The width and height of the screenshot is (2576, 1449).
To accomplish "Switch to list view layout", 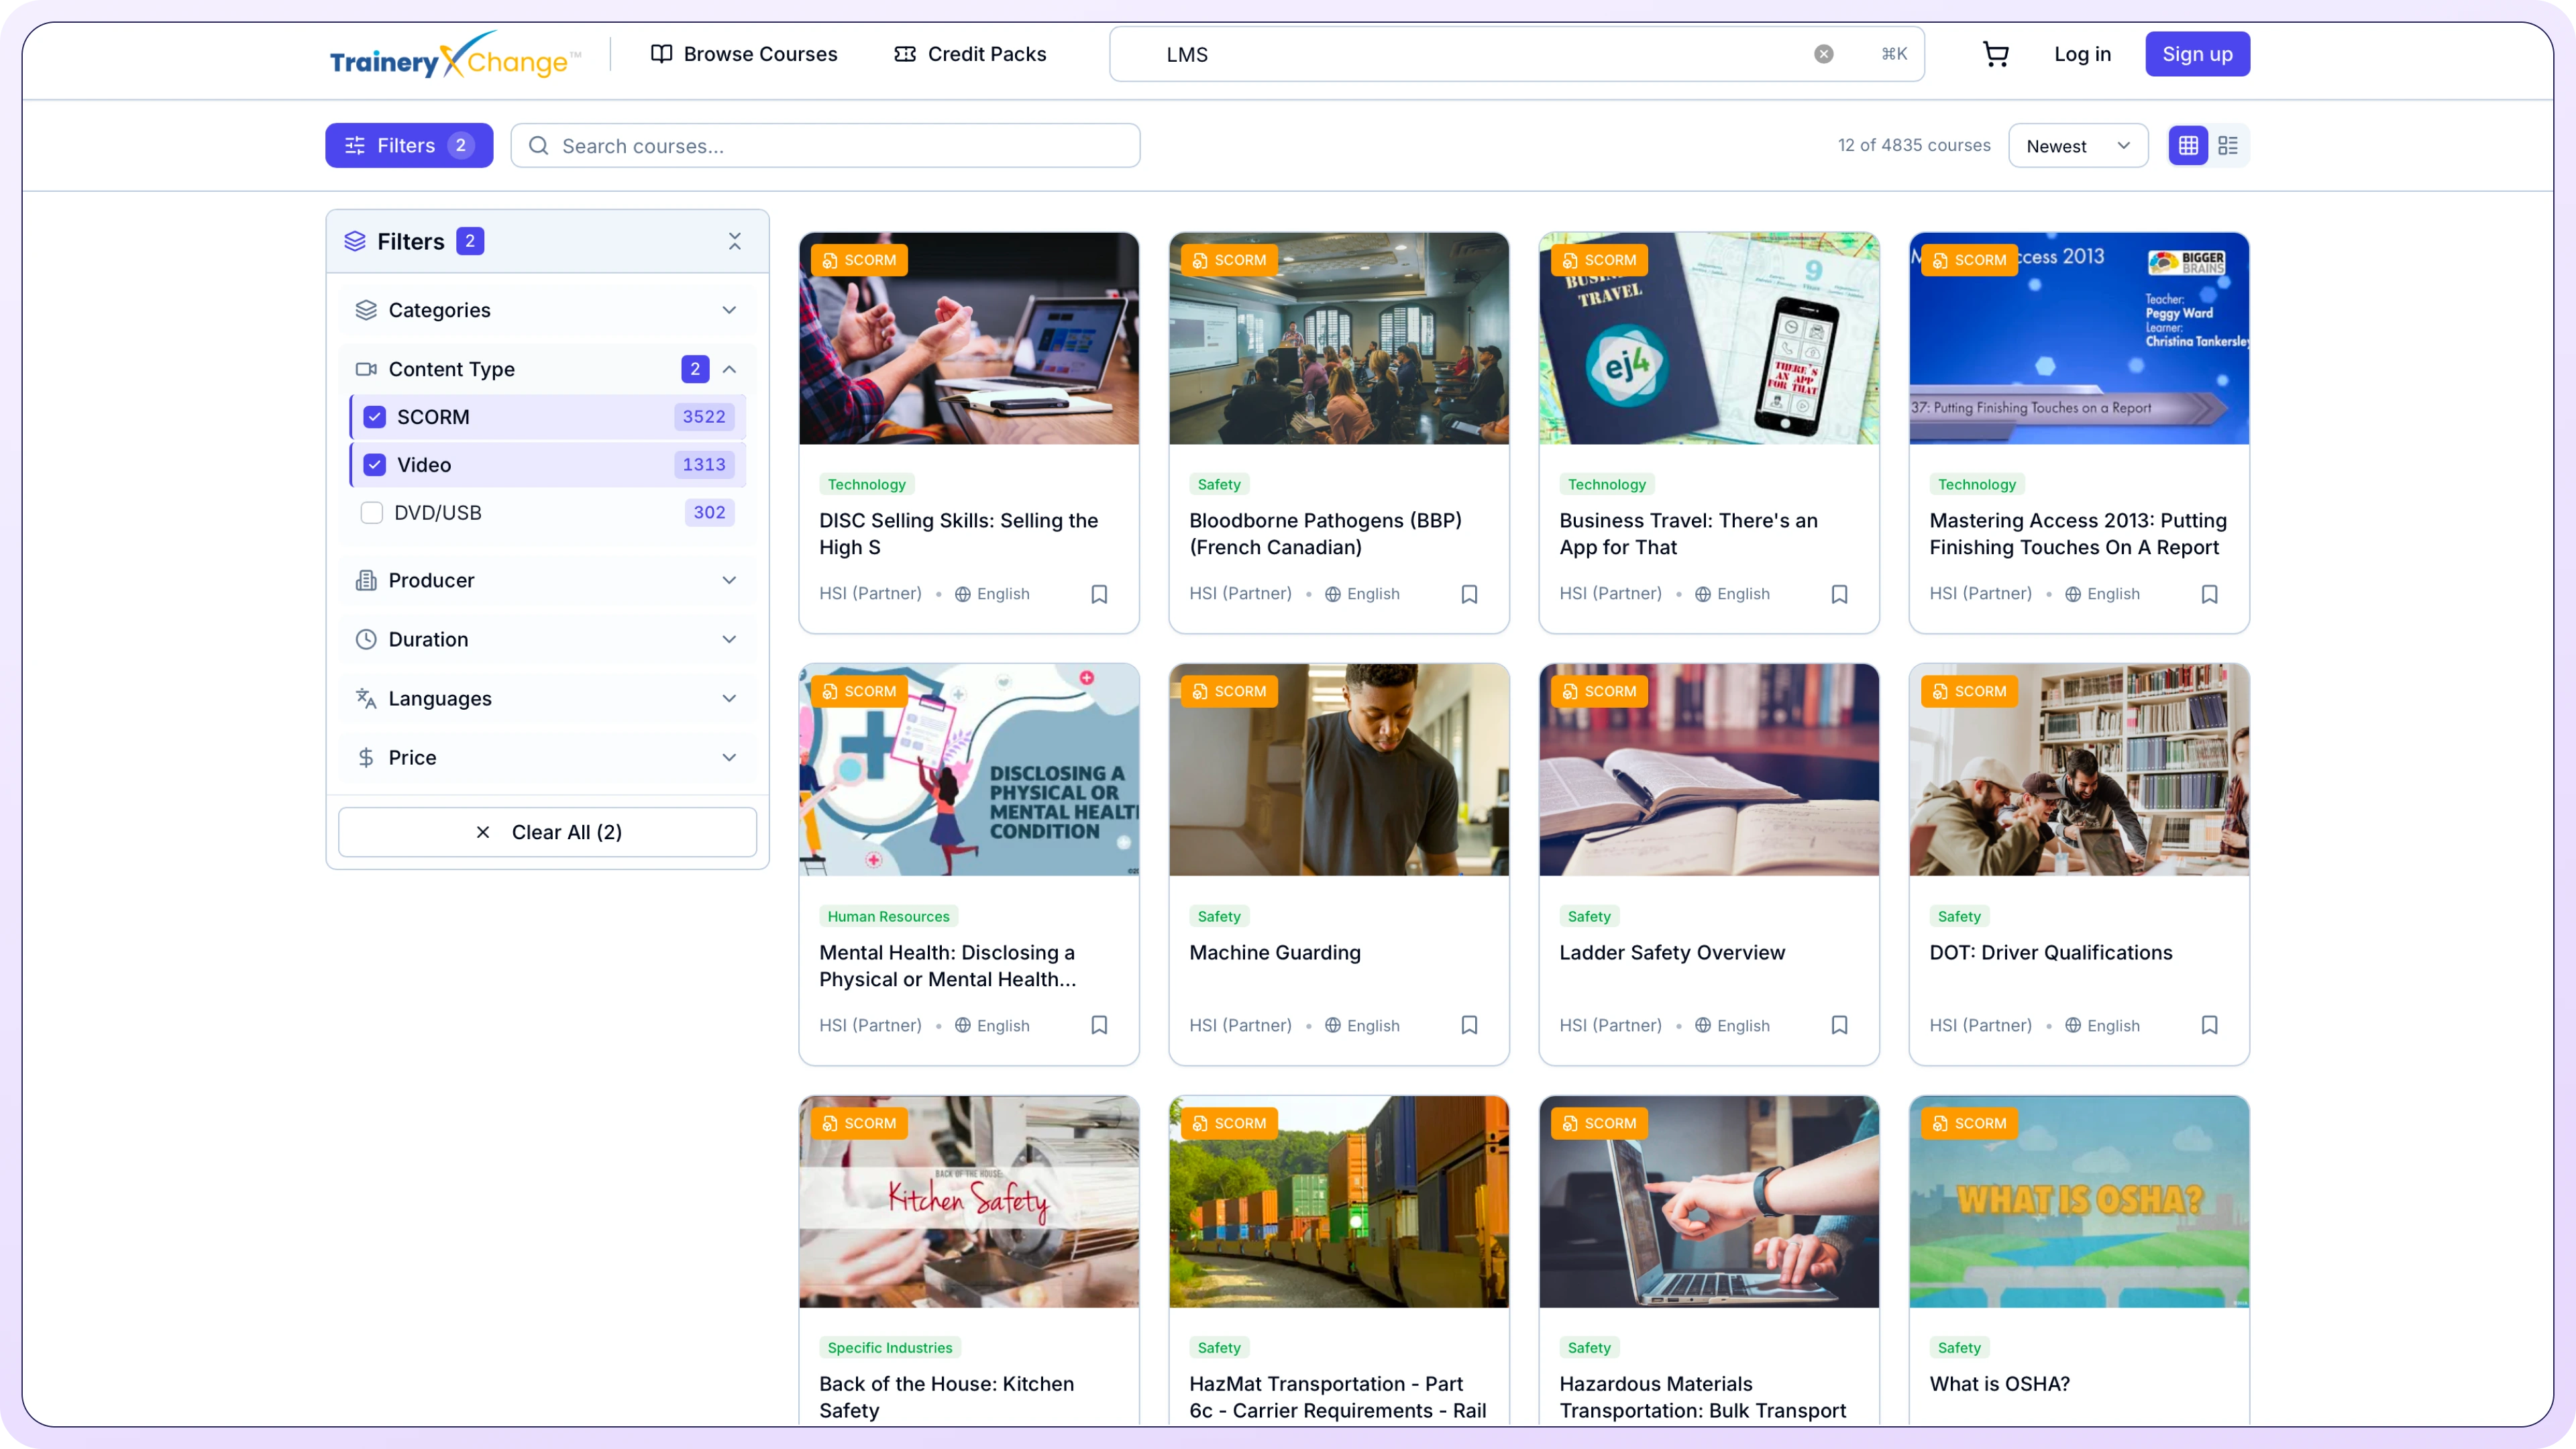I will coord(2228,145).
